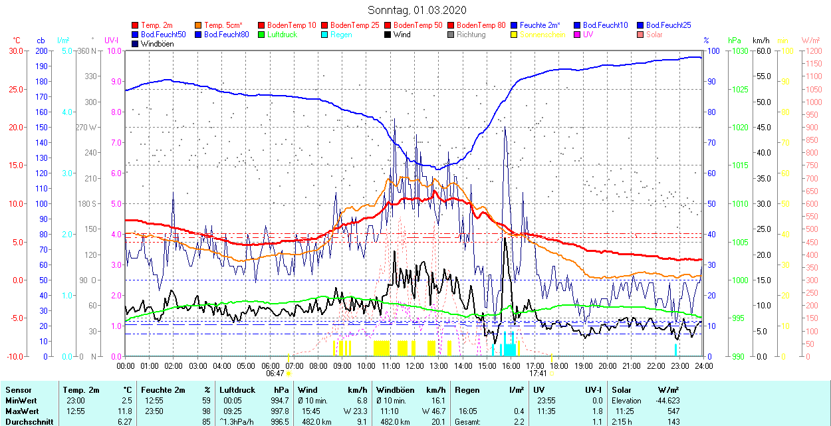Click the Luftdruck column header in table

[x=237, y=390]
